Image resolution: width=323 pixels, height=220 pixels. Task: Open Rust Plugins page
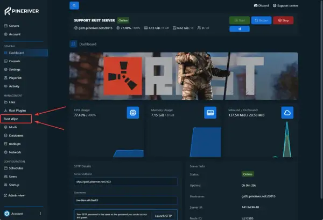(x=15, y=111)
